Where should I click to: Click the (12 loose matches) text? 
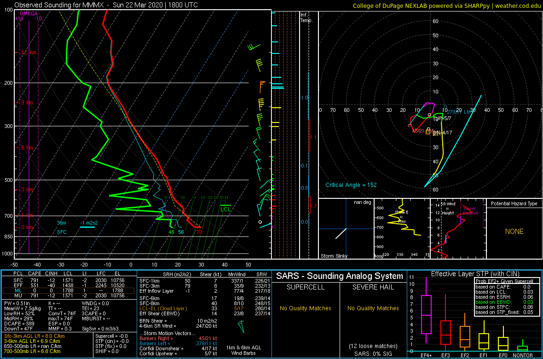click(373, 346)
